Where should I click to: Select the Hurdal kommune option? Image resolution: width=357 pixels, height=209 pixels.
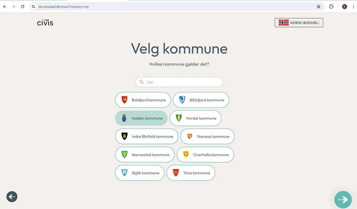coord(195,118)
